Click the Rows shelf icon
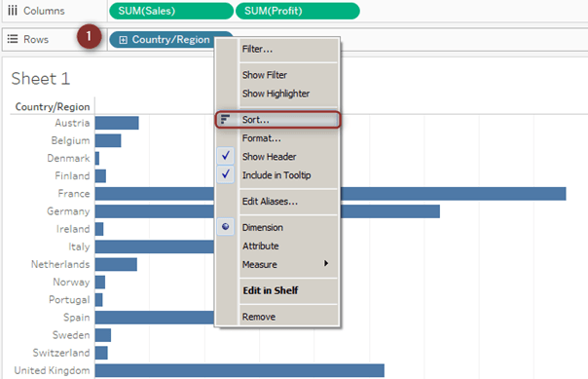This screenshot has height=379, width=588. click(x=13, y=39)
